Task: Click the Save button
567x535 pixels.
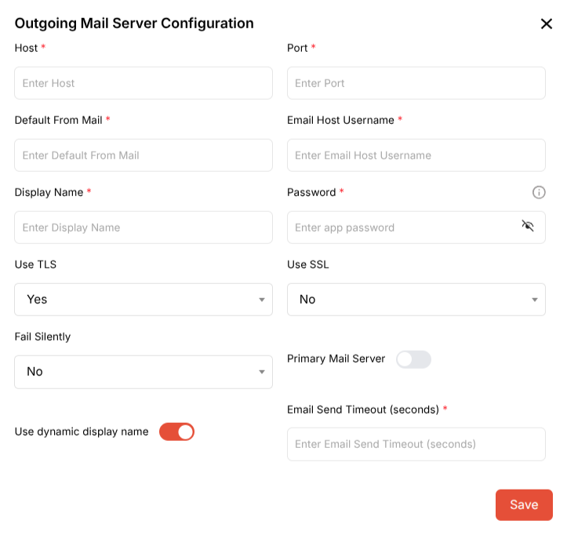Action: [524, 505]
